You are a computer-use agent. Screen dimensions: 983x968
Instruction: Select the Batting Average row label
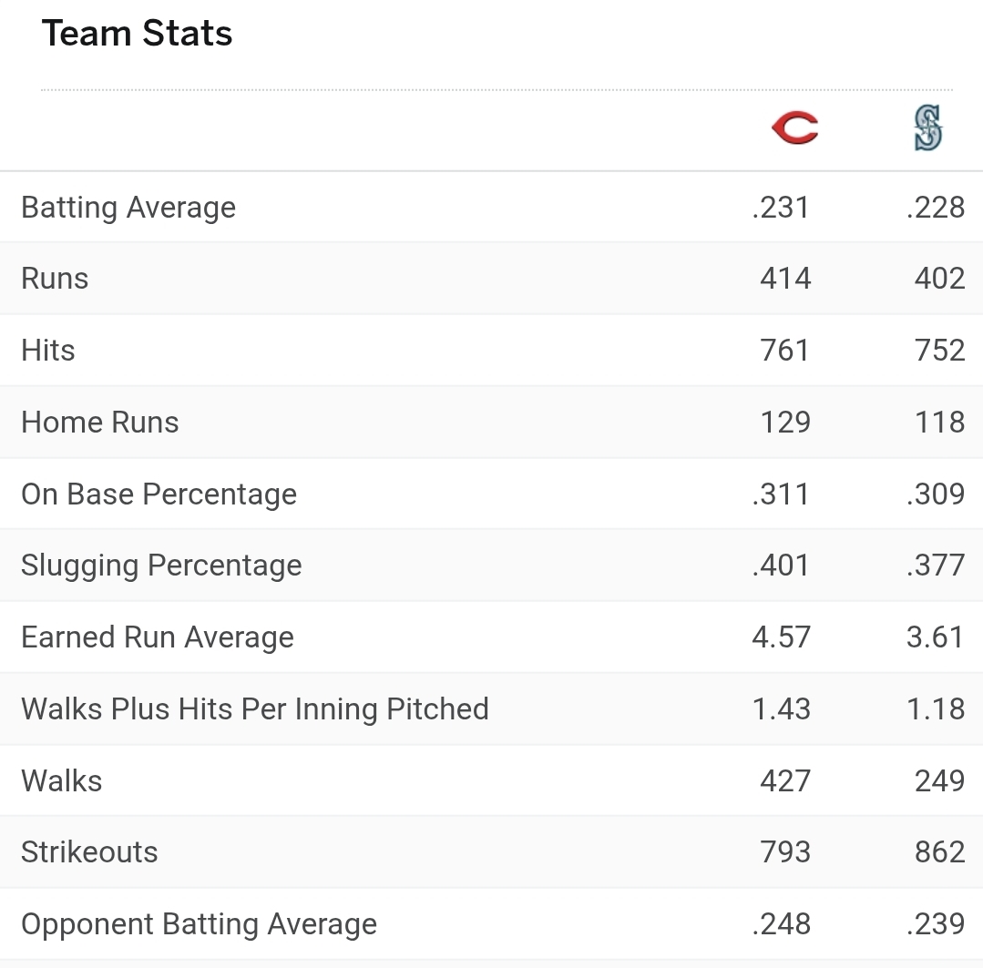point(128,208)
